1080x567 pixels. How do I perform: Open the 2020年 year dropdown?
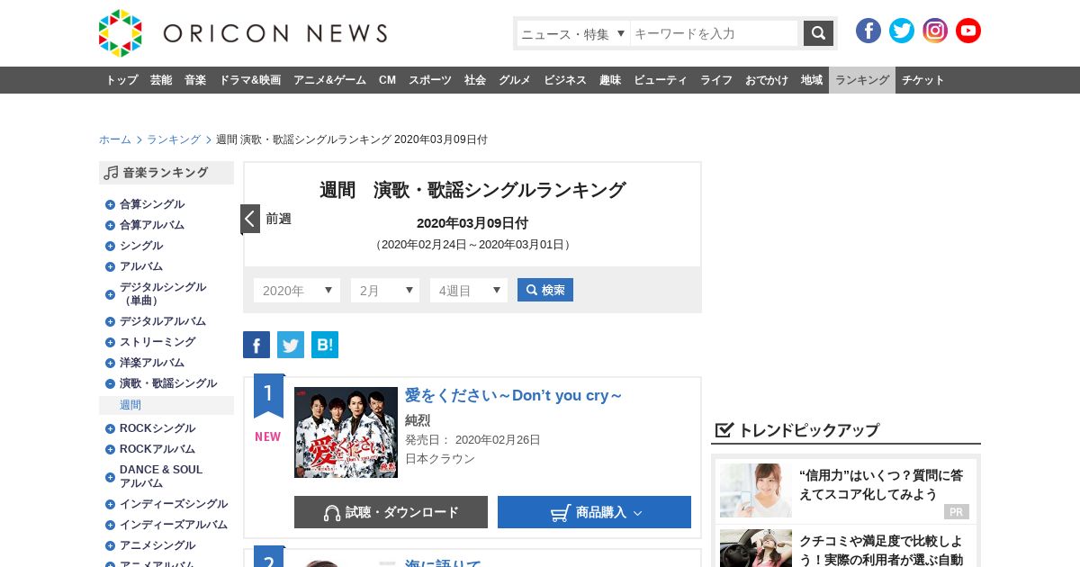(x=297, y=290)
